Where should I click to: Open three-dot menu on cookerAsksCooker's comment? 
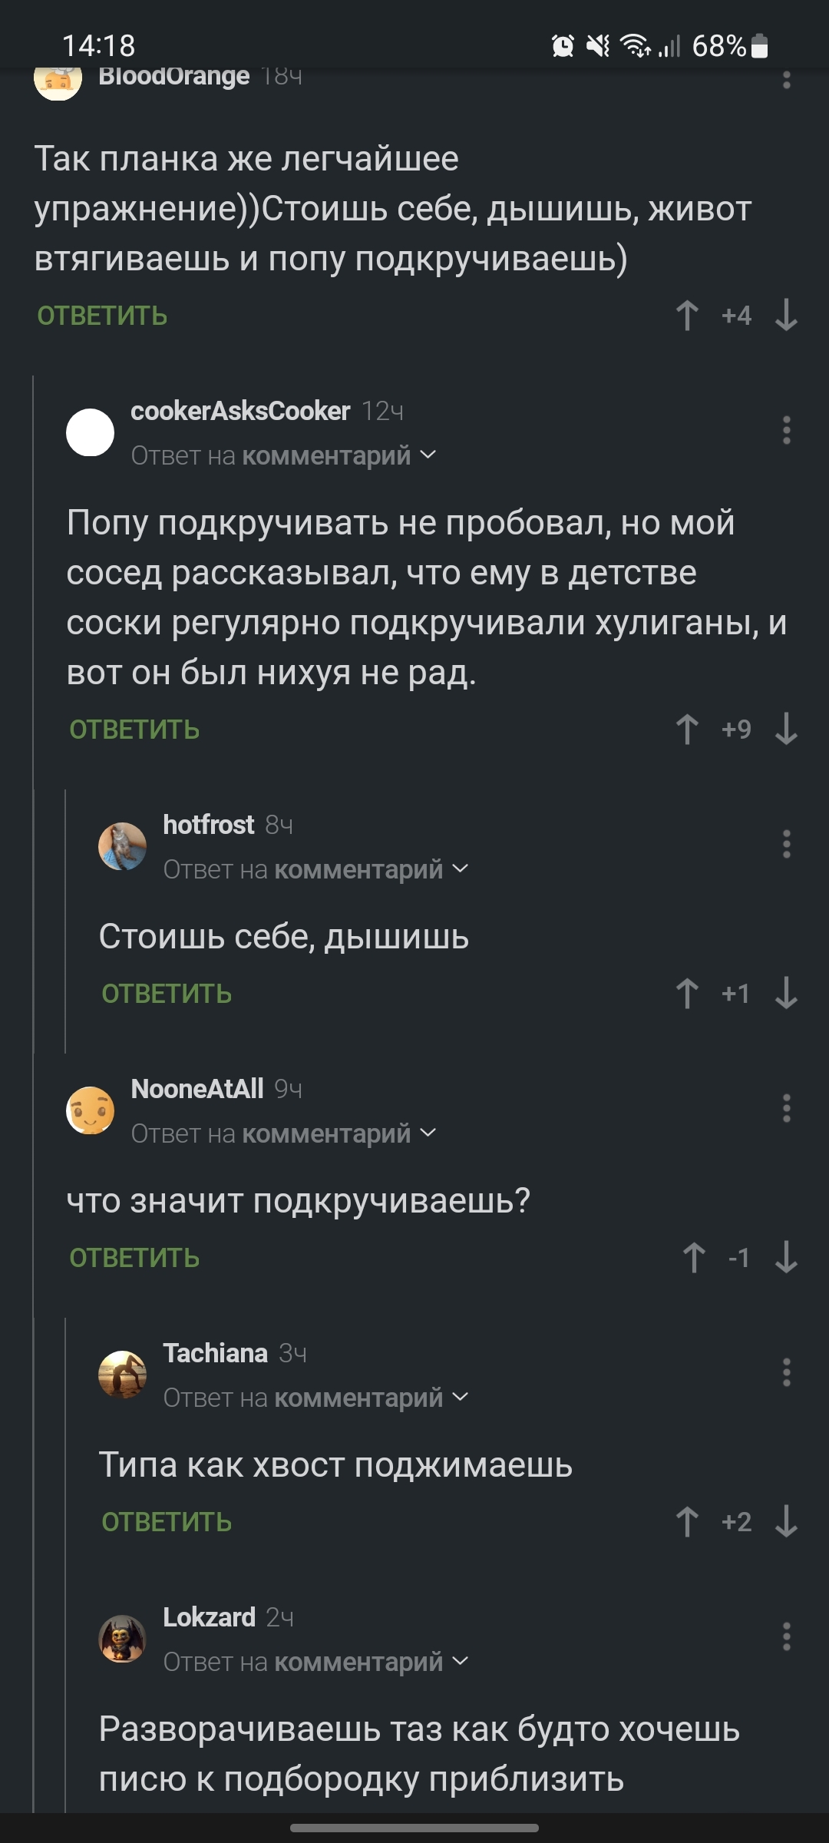click(786, 431)
